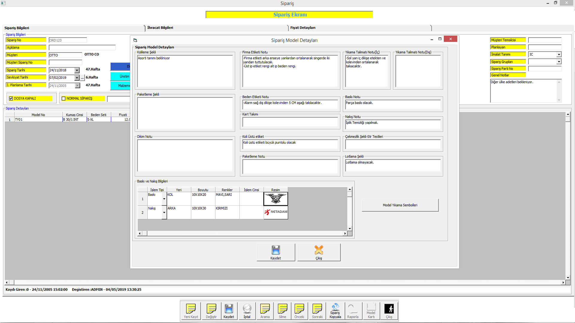Click the İptal icon in bottom toolbar
The height and width of the screenshot is (323, 575).
(x=247, y=310)
